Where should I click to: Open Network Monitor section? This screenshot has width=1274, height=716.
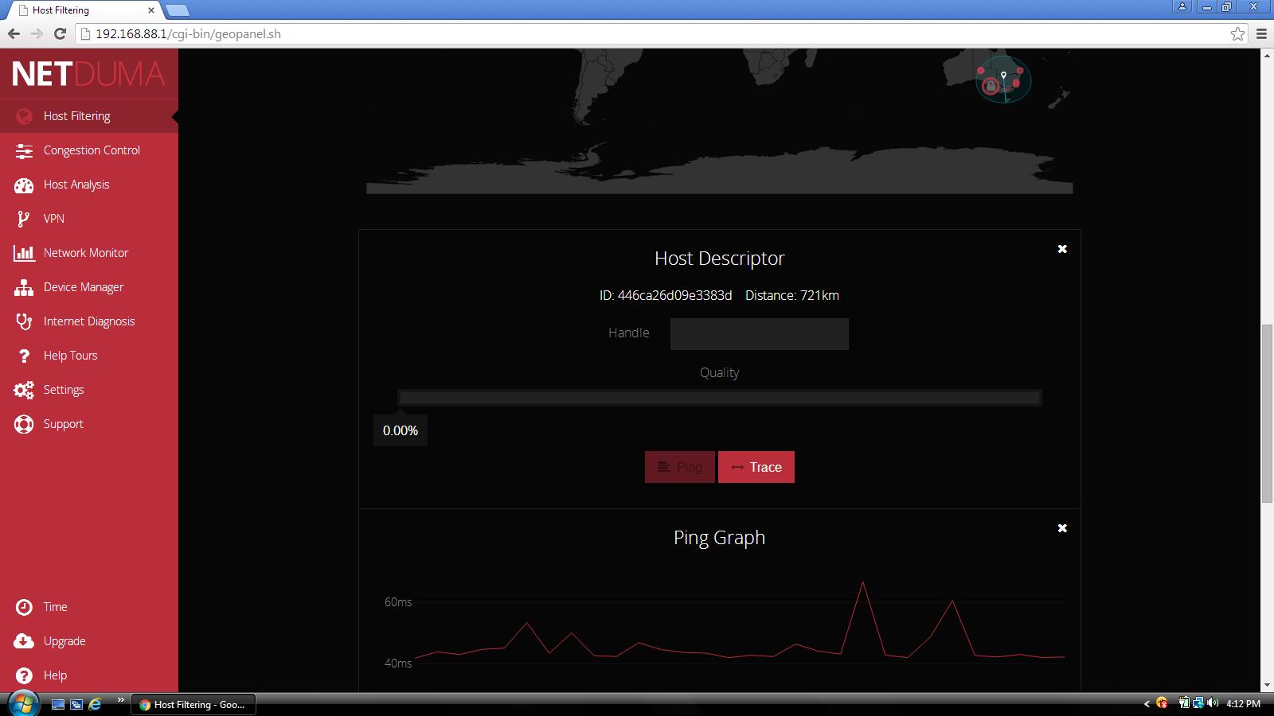click(89, 253)
